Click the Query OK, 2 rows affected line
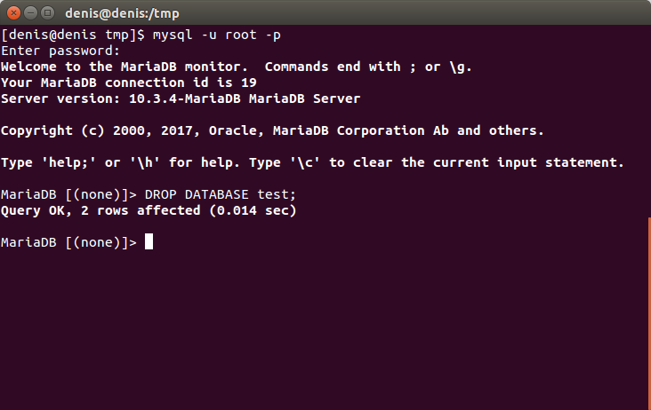 click(x=149, y=210)
